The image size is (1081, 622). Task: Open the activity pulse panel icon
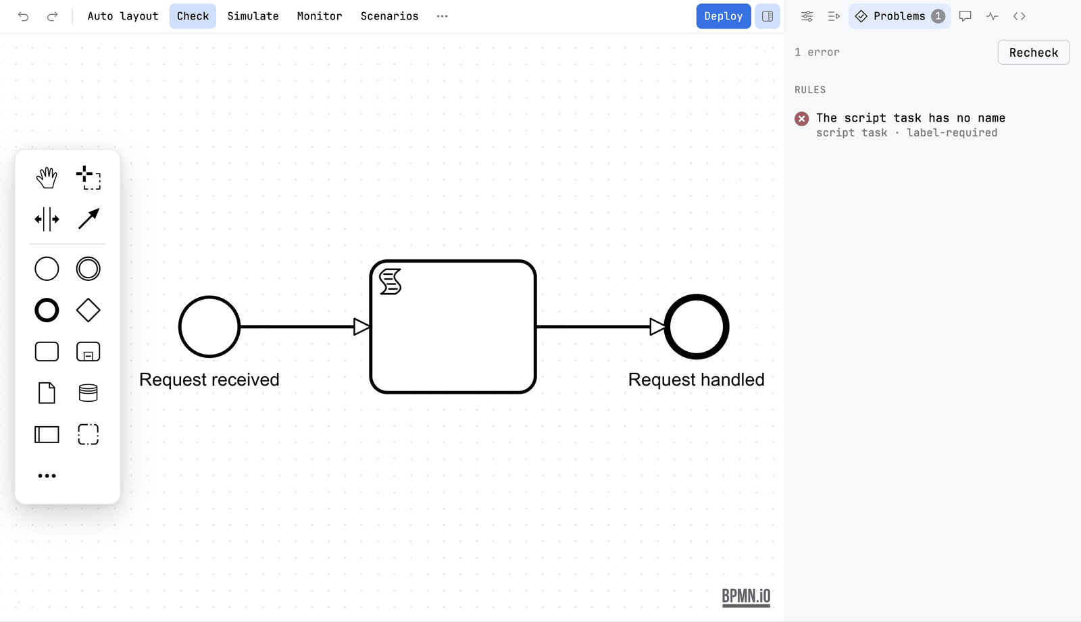coord(992,16)
